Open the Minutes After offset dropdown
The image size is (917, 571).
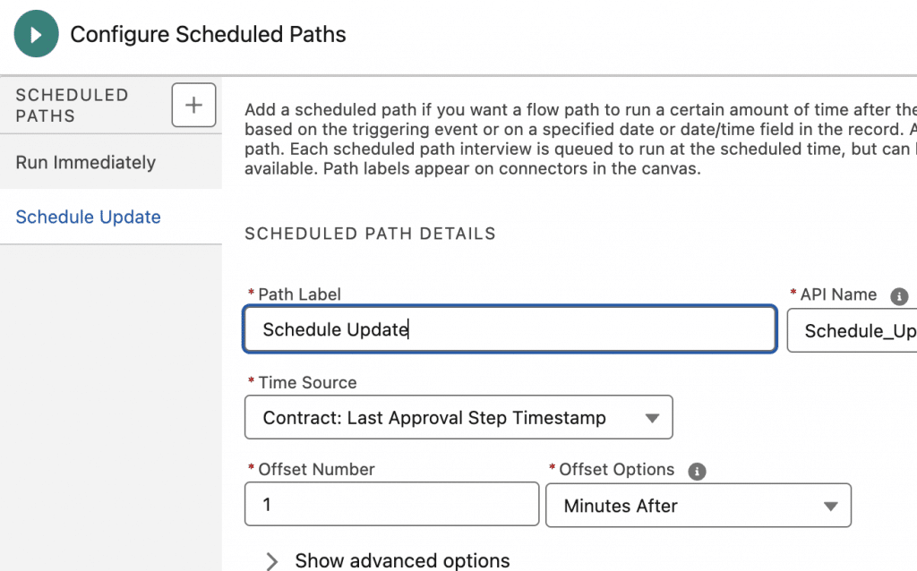(681, 507)
